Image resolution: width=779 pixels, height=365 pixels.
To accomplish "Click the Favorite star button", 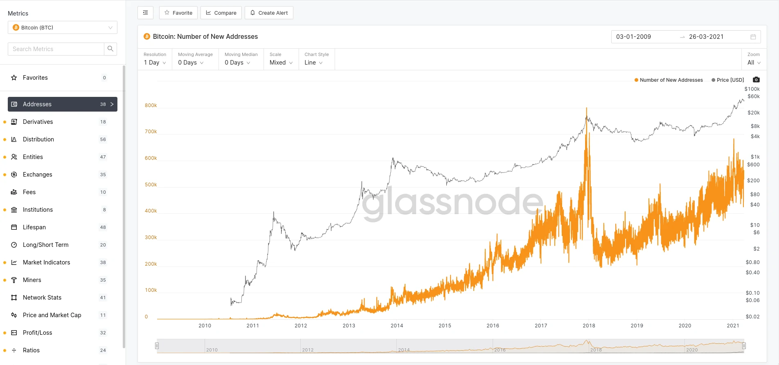I will pyautogui.click(x=178, y=13).
